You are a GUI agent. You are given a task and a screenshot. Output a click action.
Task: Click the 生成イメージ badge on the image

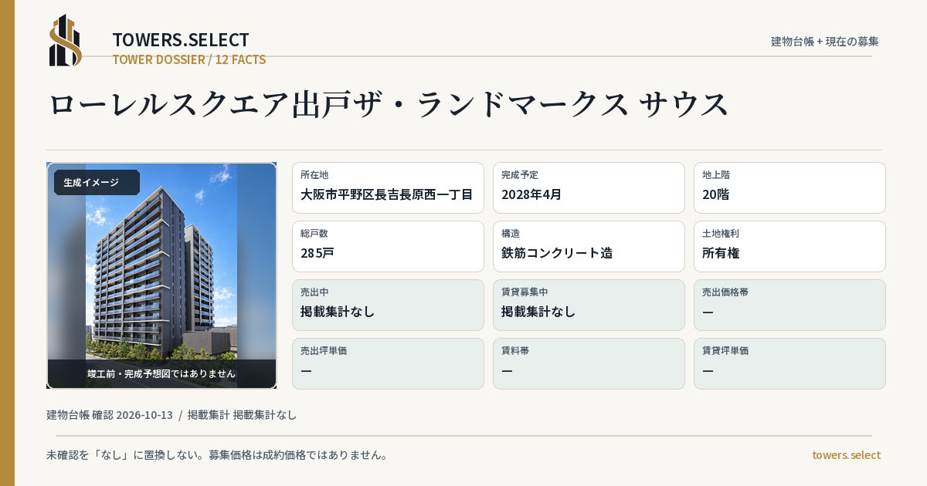[x=97, y=183]
